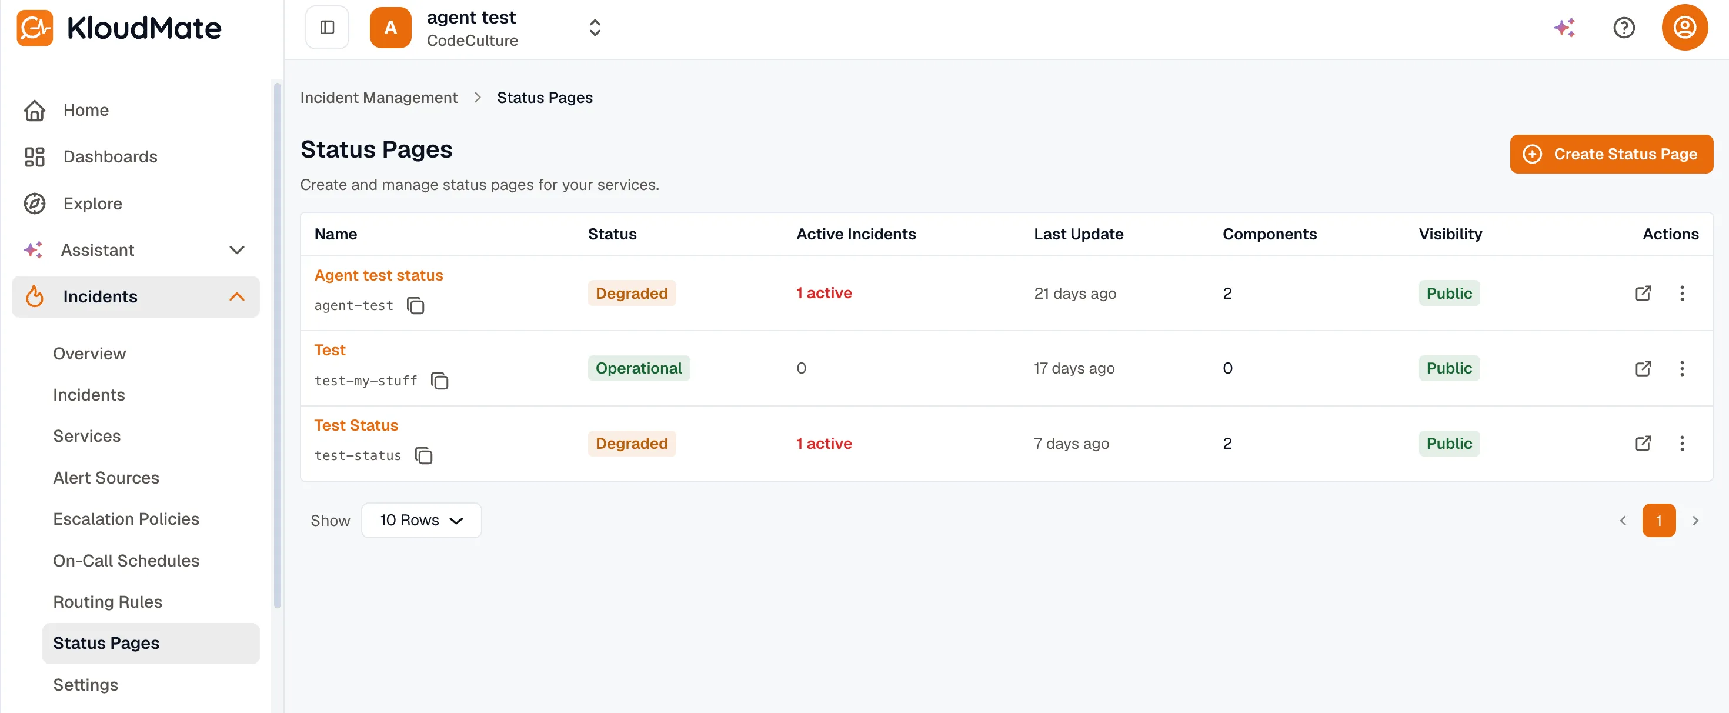Click the Explore compass icon
Image resolution: width=1729 pixels, height=713 pixels.
point(34,204)
